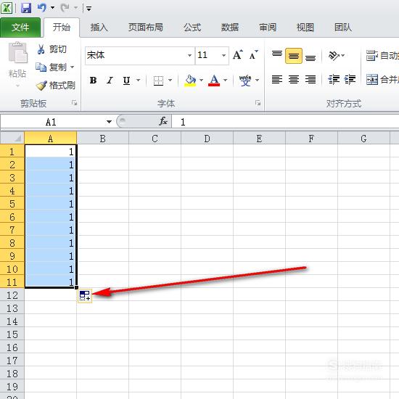399x399 pixels.
Task: Open the Copy dropdown arrow
Action: [72, 67]
